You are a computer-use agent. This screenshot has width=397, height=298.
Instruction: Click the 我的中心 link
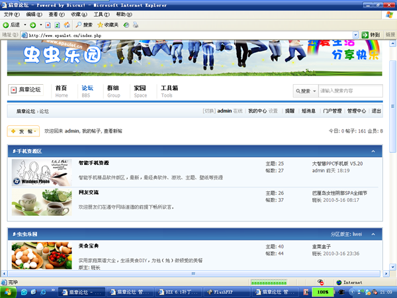(257, 111)
